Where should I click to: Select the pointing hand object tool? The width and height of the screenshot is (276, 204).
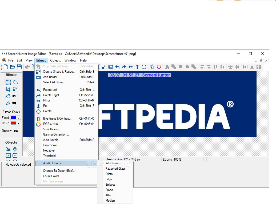(x=8, y=149)
